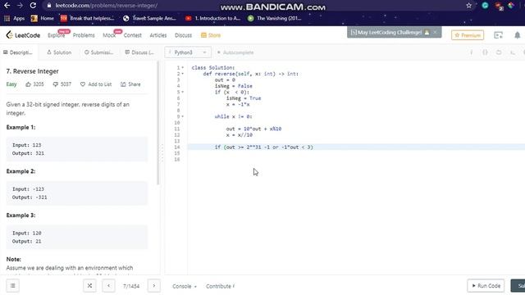Click the 'Output: -321' example text
525x295 pixels.
(30, 197)
